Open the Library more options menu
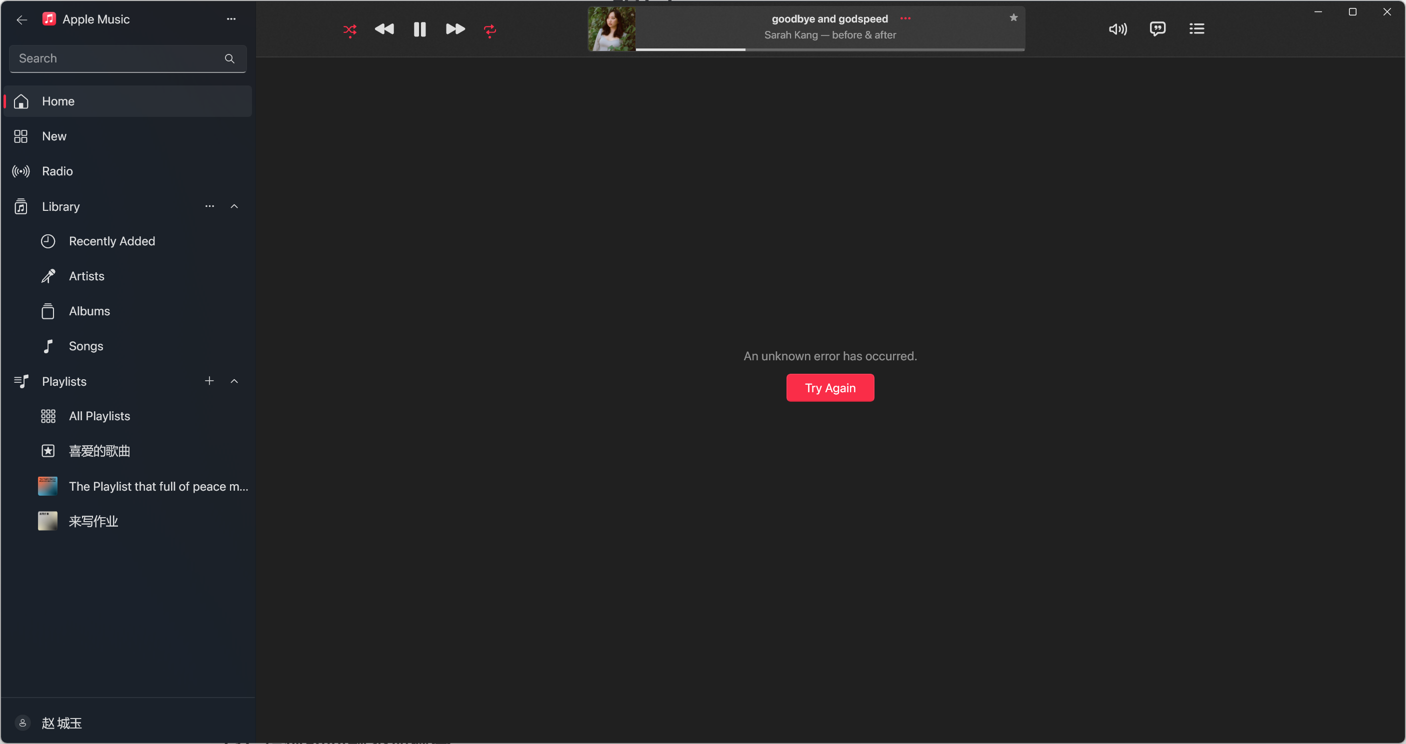Viewport: 1406px width, 744px height. coord(209,207)
